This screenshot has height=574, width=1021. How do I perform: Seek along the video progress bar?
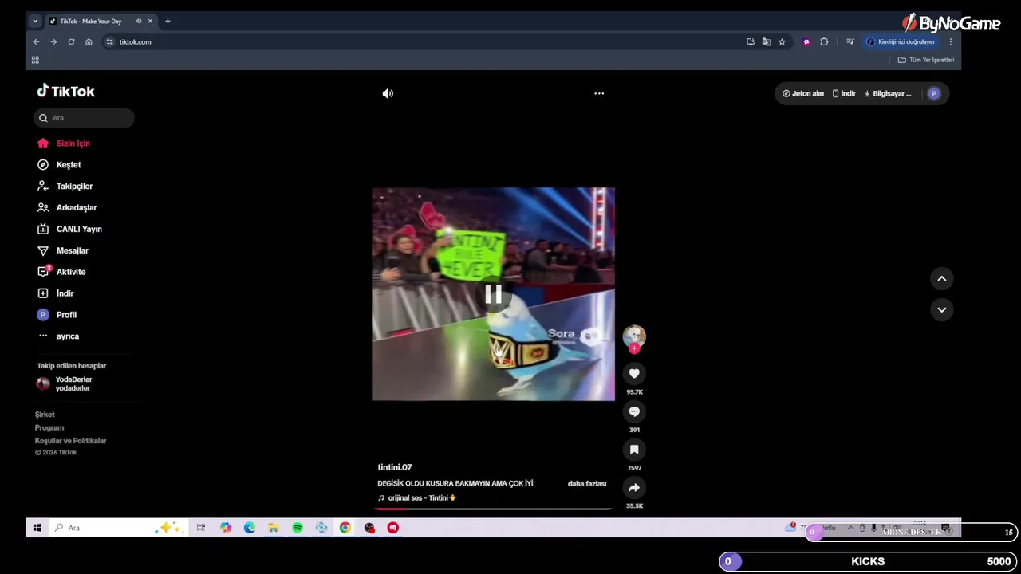(x=493, y=509)
